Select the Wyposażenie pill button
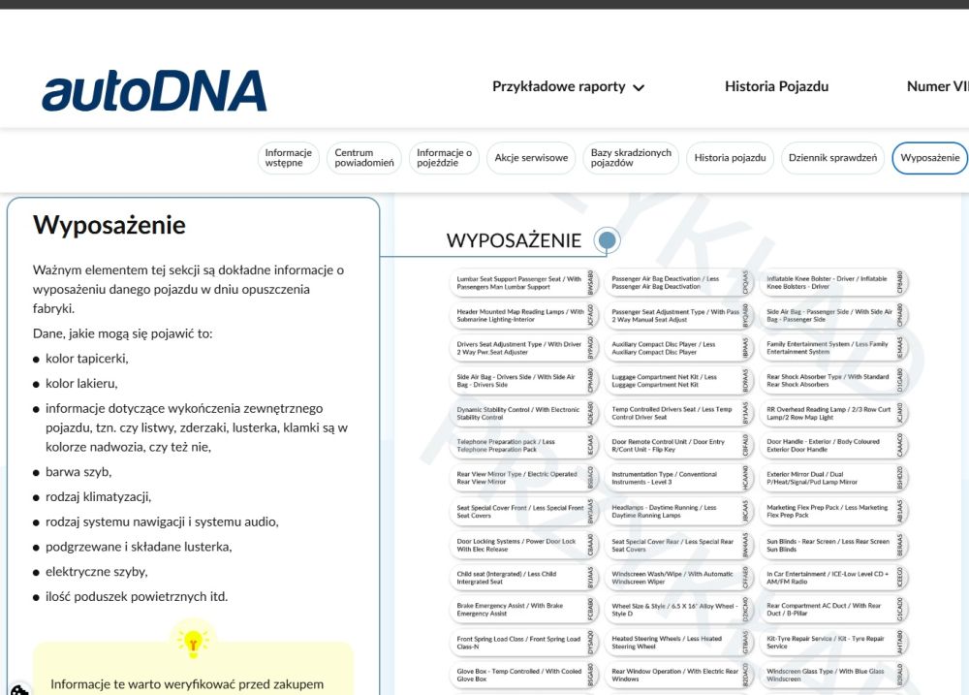Screen dimensions: 969x695 [x=929, y=158]
